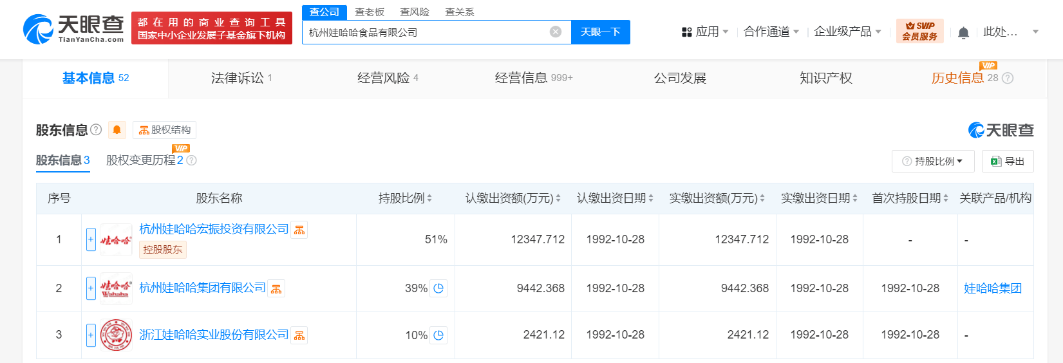Switch to 经营信息 tab

(534, 79)
